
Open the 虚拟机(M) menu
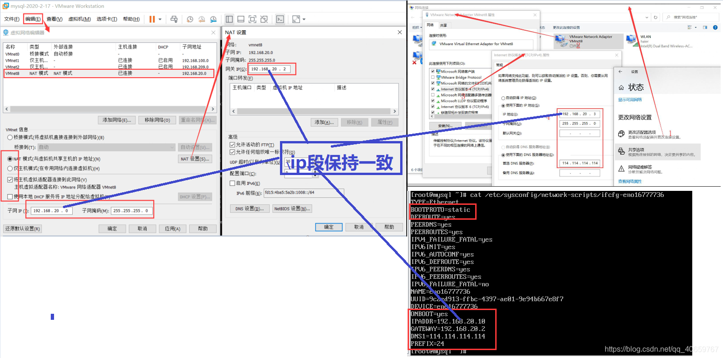(80, 19)
